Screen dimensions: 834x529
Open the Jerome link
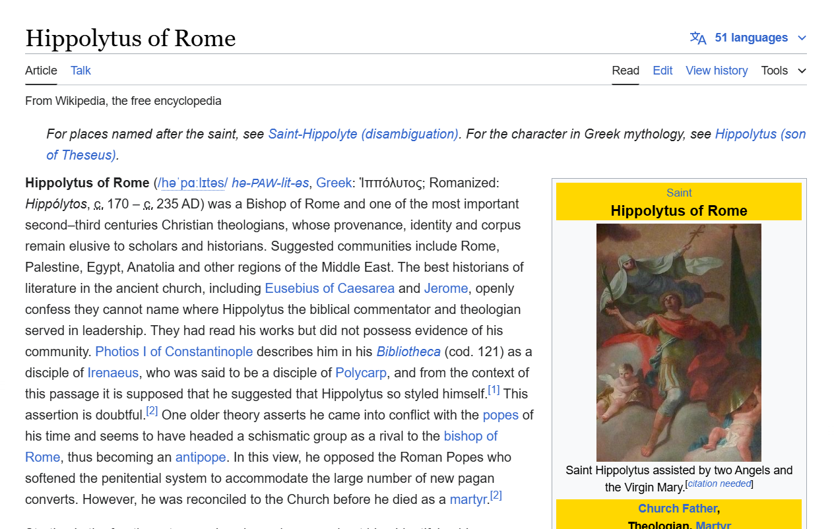[x=446, y=288]
